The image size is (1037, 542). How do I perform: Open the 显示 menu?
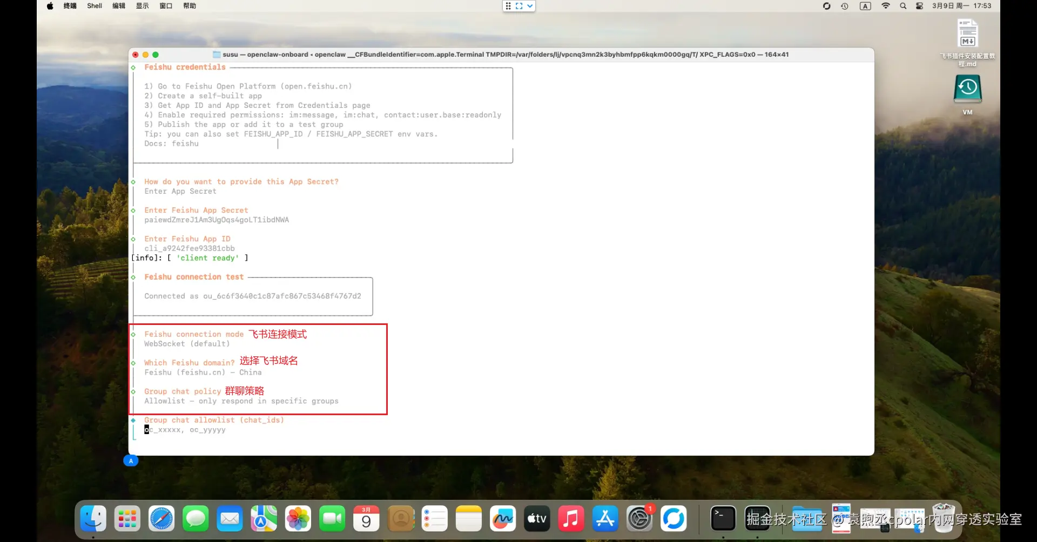[x=143, y=6]
